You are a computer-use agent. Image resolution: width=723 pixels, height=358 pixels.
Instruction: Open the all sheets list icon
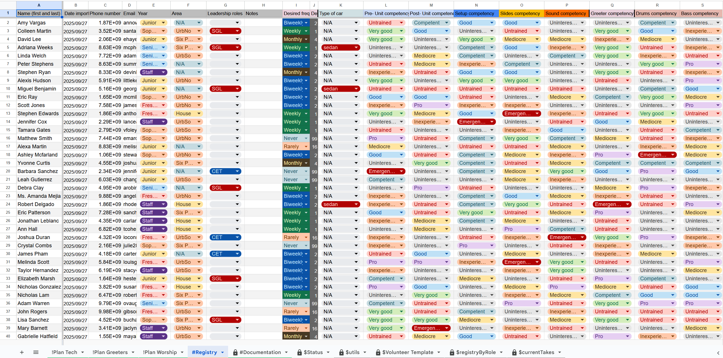click(x=36, y=352)
